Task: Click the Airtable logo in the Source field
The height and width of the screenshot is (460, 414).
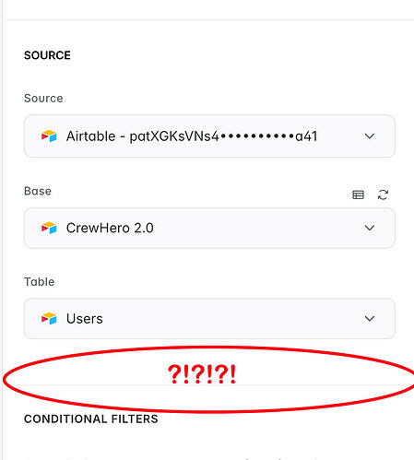Action: click(x=49, y=136)
